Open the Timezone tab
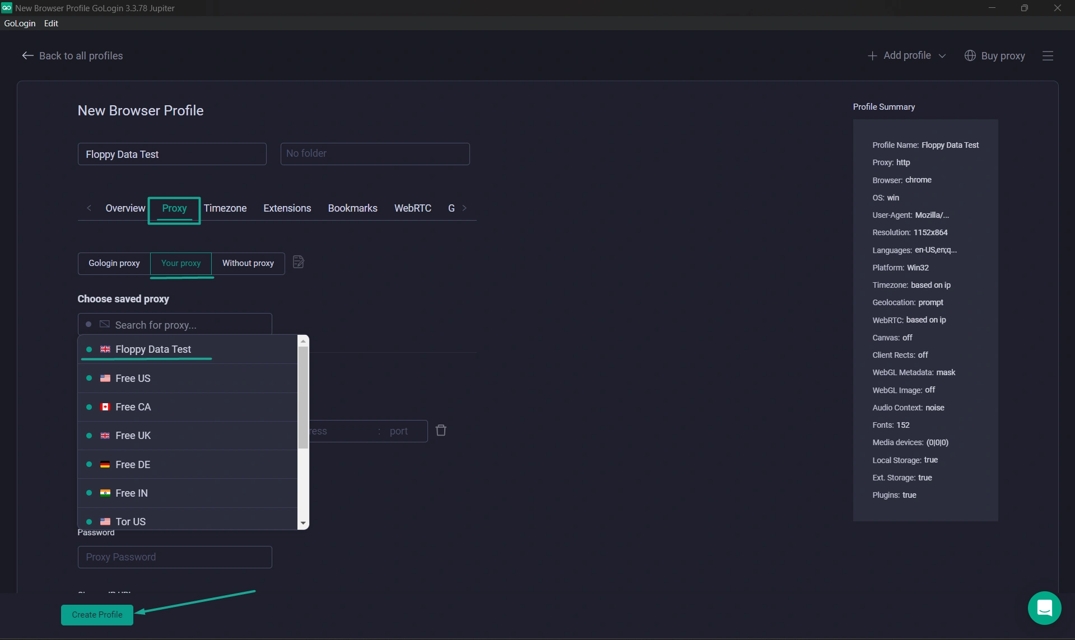This screenshot has width=1075, height=640. pos(225,208)
